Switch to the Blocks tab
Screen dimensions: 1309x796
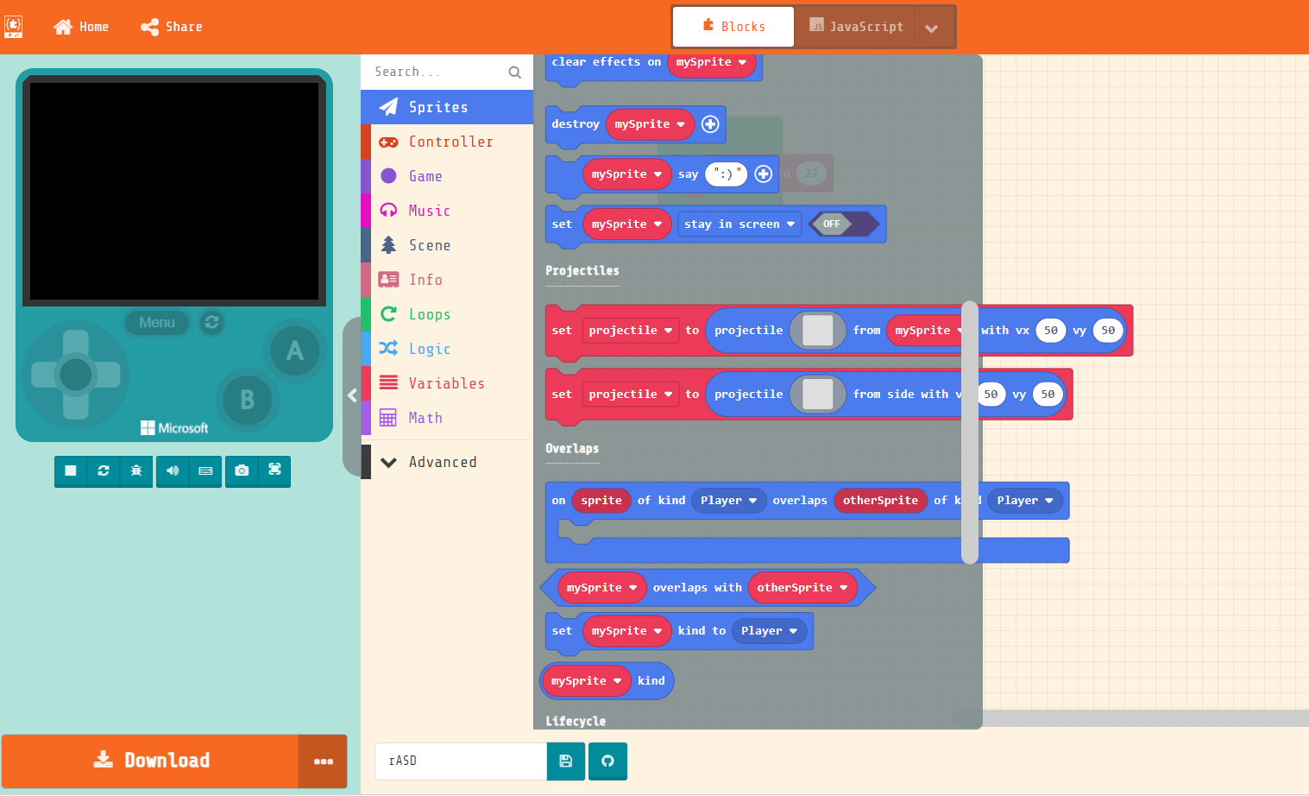tap(733, 26)
